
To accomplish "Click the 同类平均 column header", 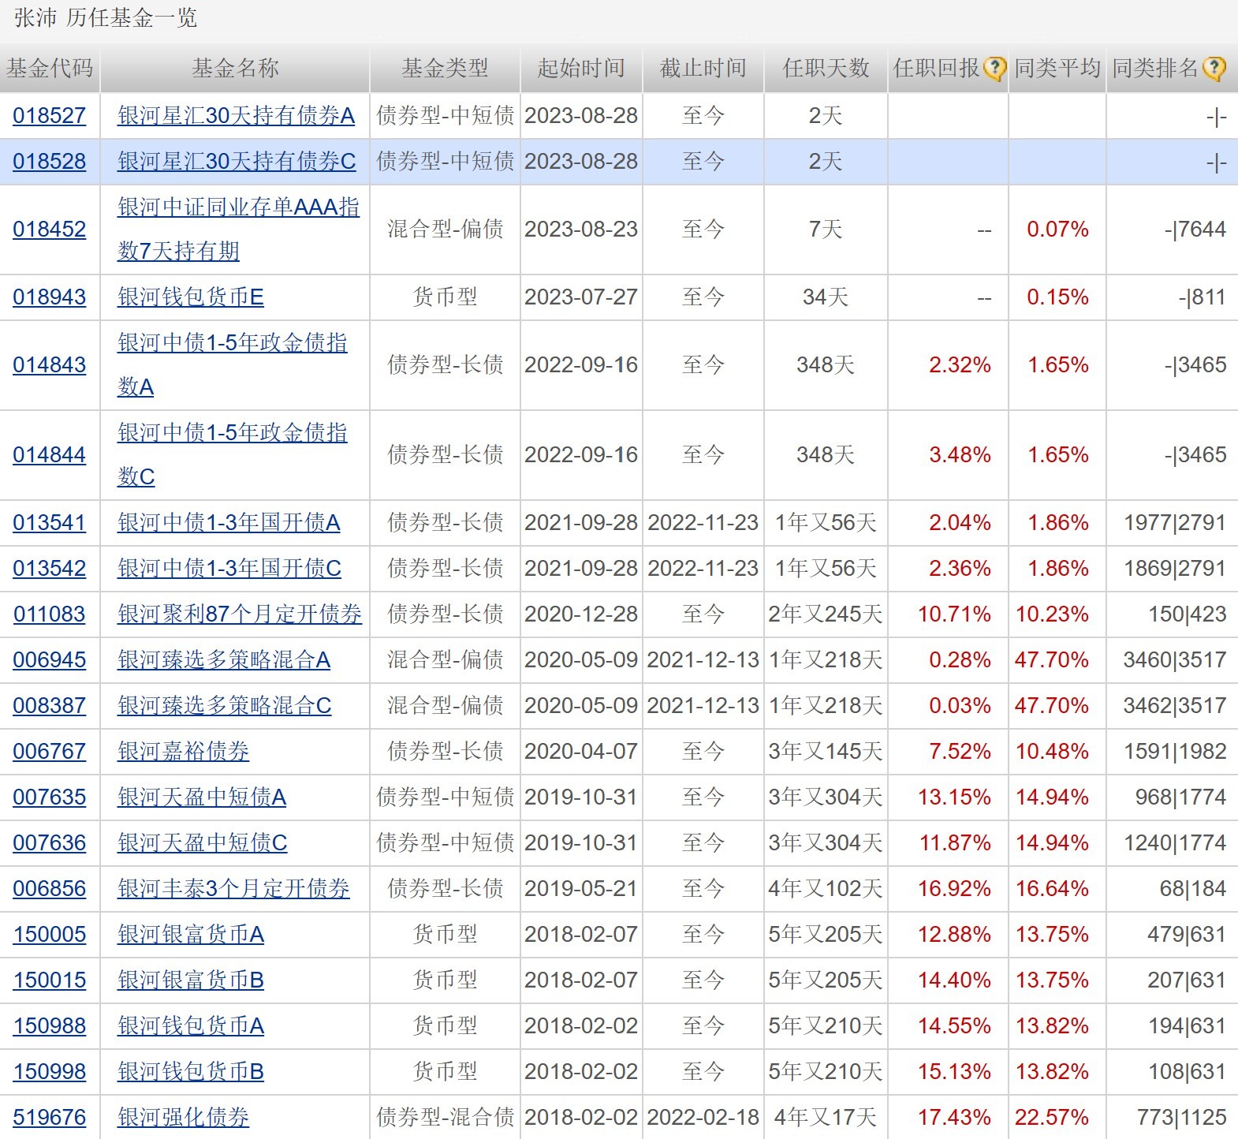I will pyautogui.click(x=1057, y=69).
